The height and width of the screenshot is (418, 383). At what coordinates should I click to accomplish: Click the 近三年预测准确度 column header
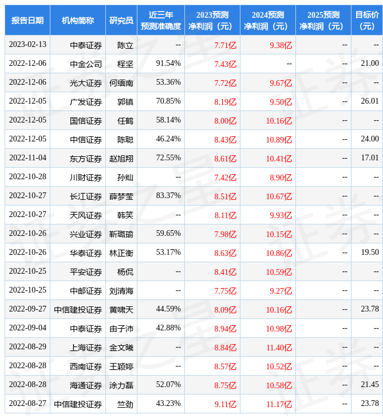[x=161, y=20]
